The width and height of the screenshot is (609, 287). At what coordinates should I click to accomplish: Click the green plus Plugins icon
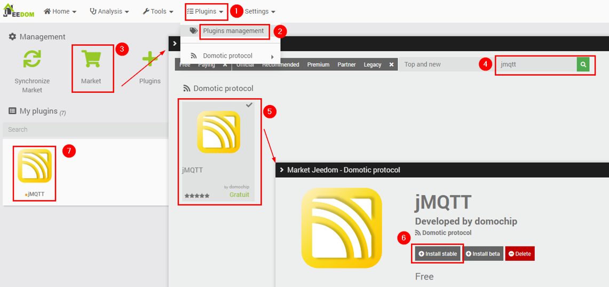[x=151, y=59]
